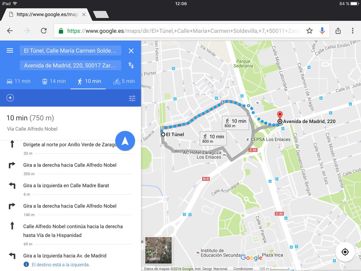Select the google.es maps browser tab
The image size is (361, 271).
pyautogui.click(x=47, y=14)
